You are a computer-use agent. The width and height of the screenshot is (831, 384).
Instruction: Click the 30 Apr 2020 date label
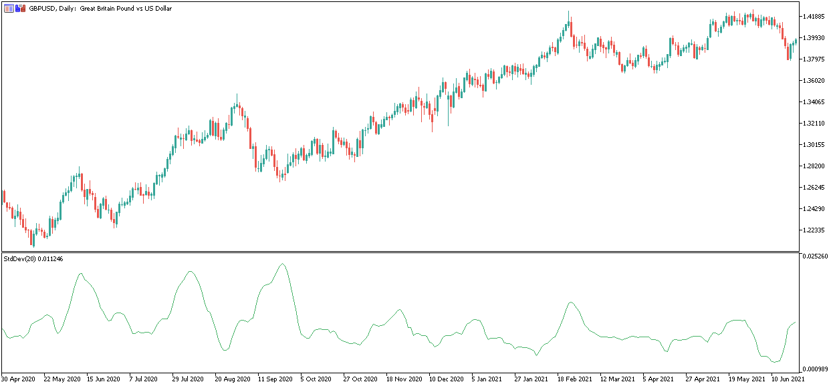click(x=17, y=379)
